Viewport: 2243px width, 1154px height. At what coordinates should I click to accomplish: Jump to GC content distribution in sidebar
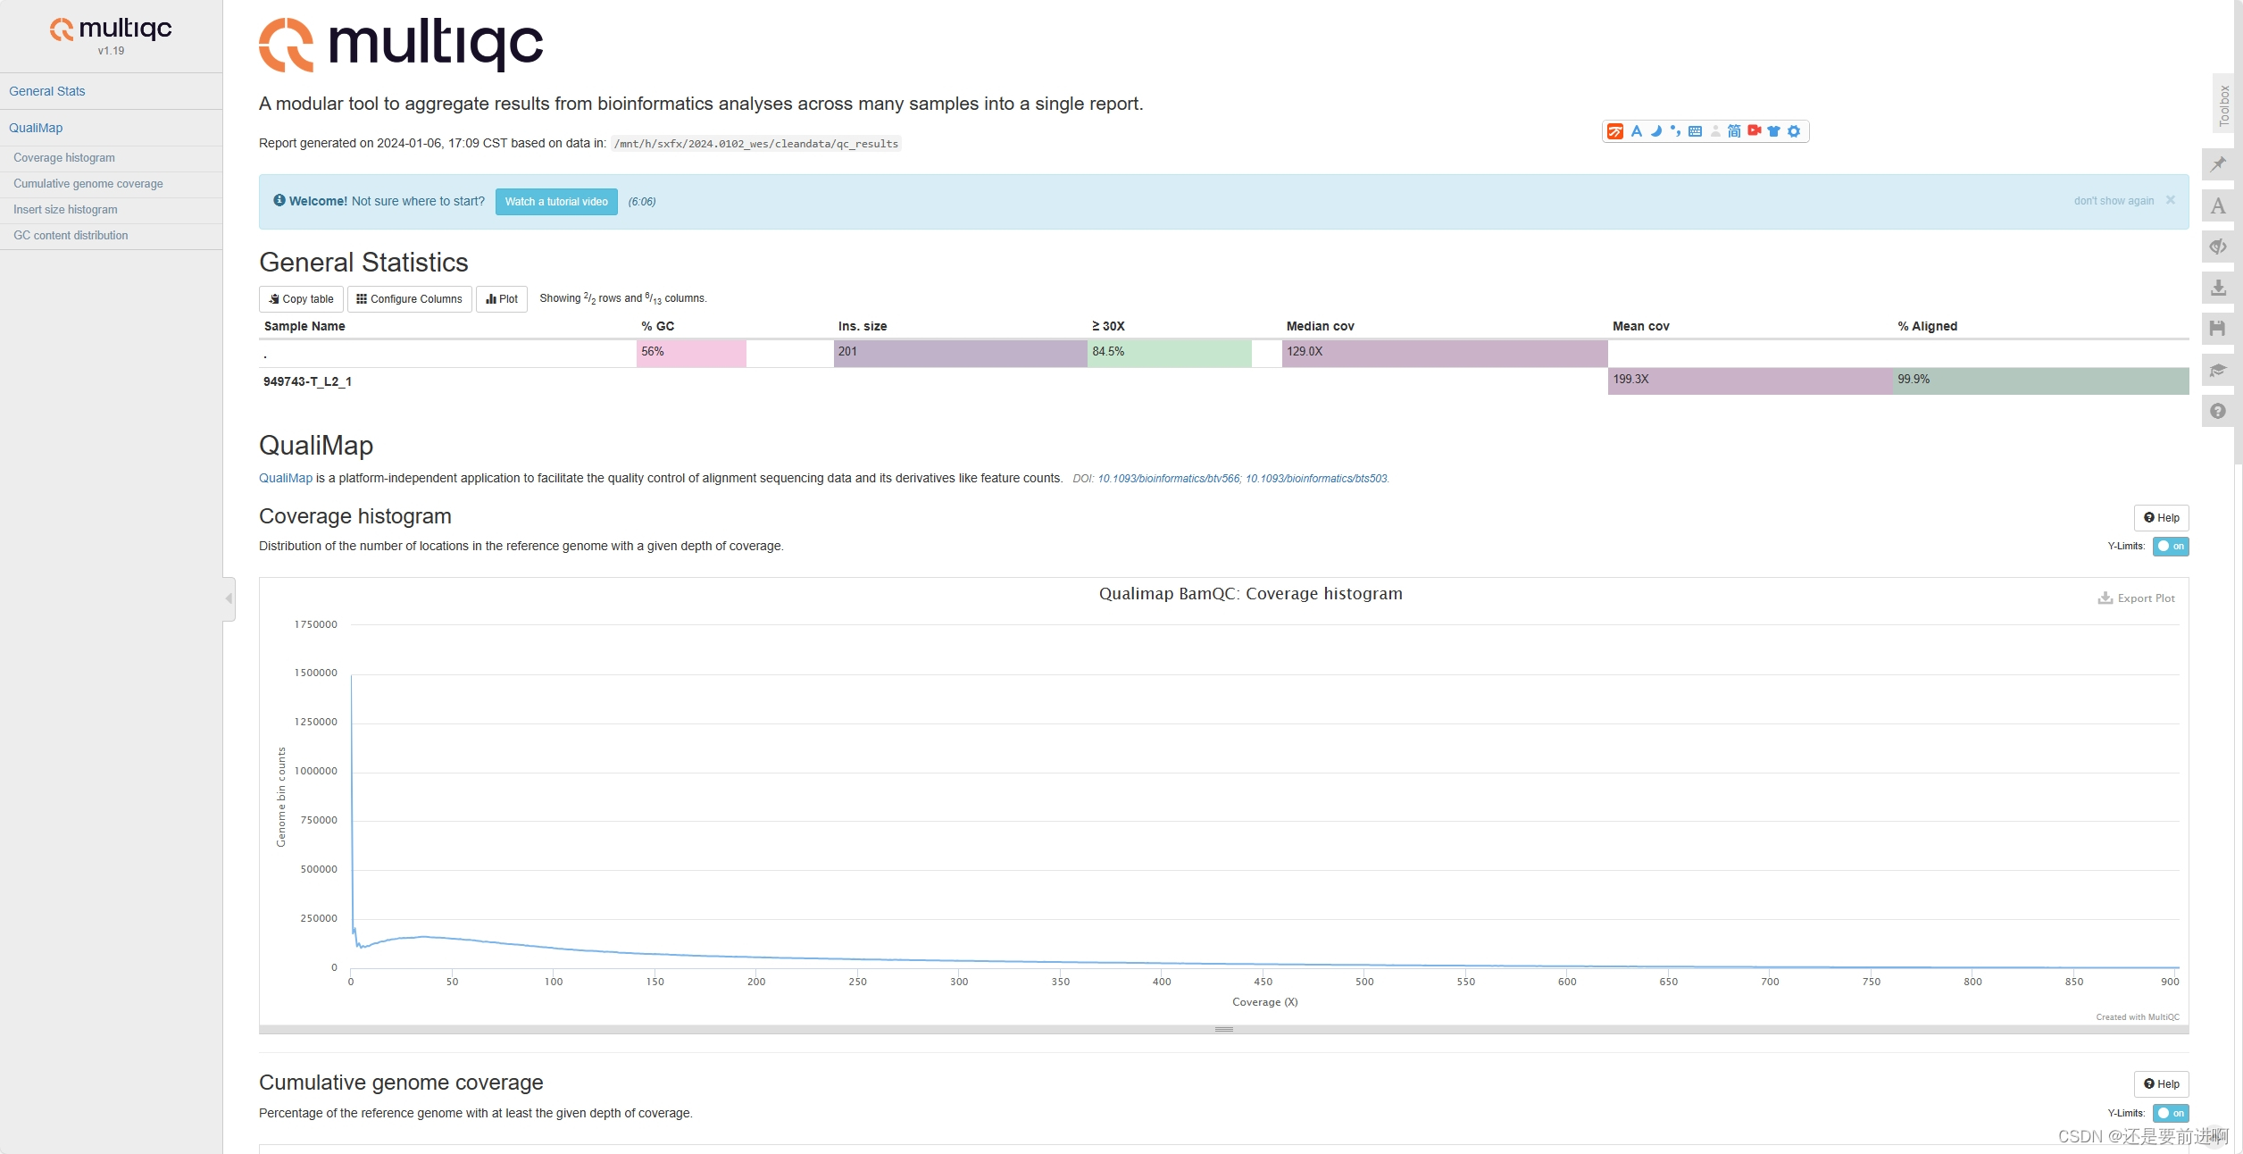coord(71,236)
